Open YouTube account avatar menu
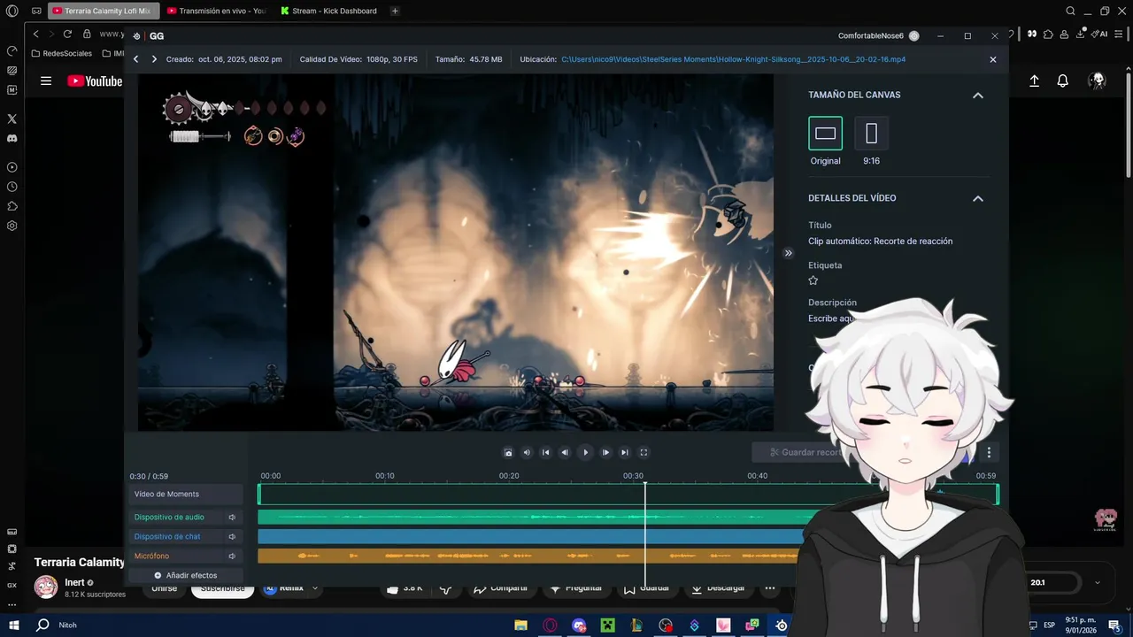1133x637 pixels. (x=1098, y=81)
